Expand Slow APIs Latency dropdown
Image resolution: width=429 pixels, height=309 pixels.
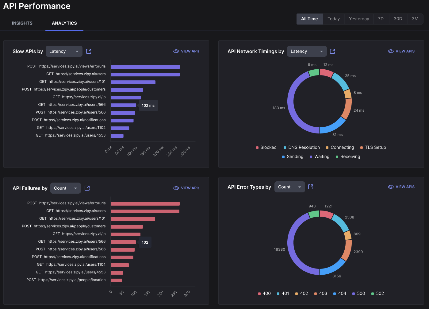[64, 51]
